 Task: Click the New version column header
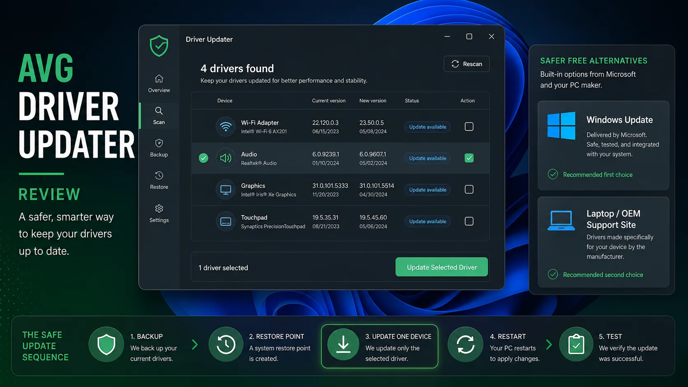[373, 101]
